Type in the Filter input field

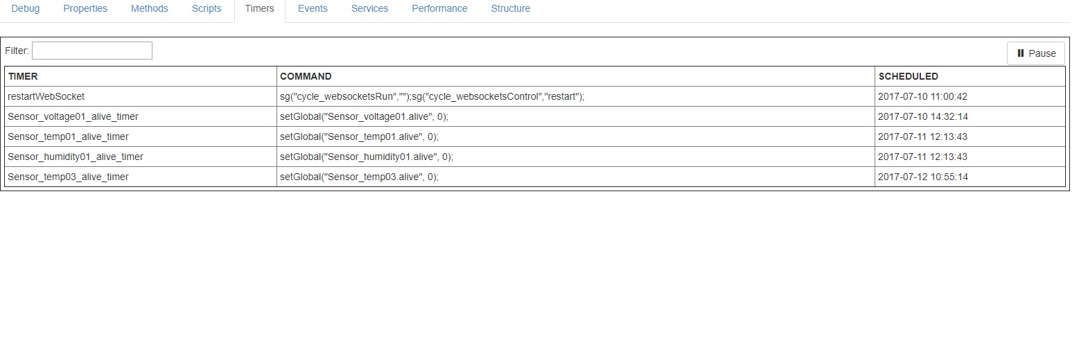tap(92, 51)
